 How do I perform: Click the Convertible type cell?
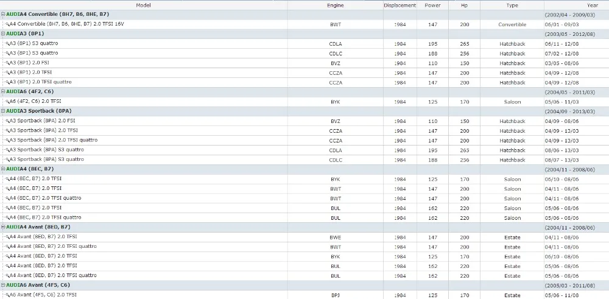[512, 24]
